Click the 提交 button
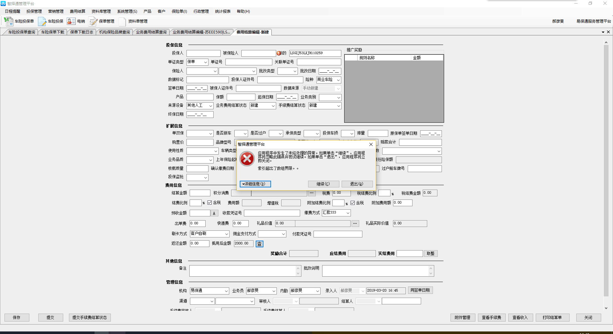613x334 pixels. pyautogui.click(x=50, y=317)
